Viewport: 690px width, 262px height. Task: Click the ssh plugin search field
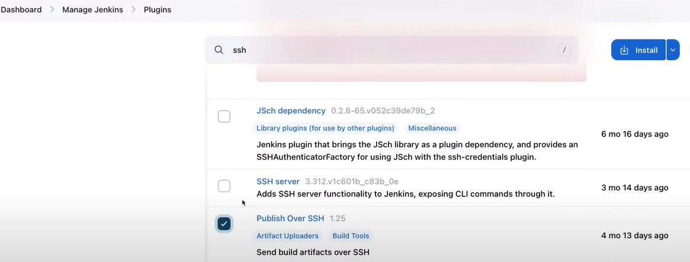click(x=391, y=50)
